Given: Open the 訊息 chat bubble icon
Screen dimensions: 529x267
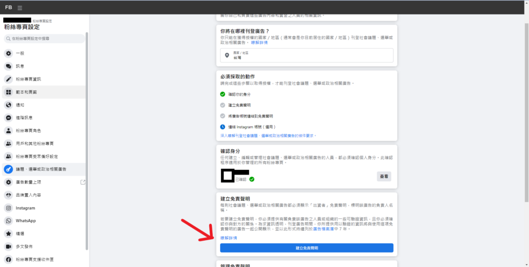Looking at the screenshot, I should point(8,66).
